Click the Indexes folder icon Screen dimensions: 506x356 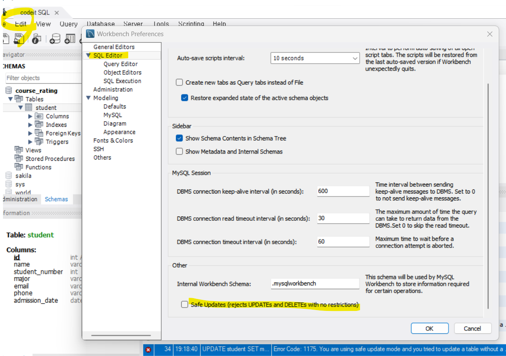[x=39, y=125]
